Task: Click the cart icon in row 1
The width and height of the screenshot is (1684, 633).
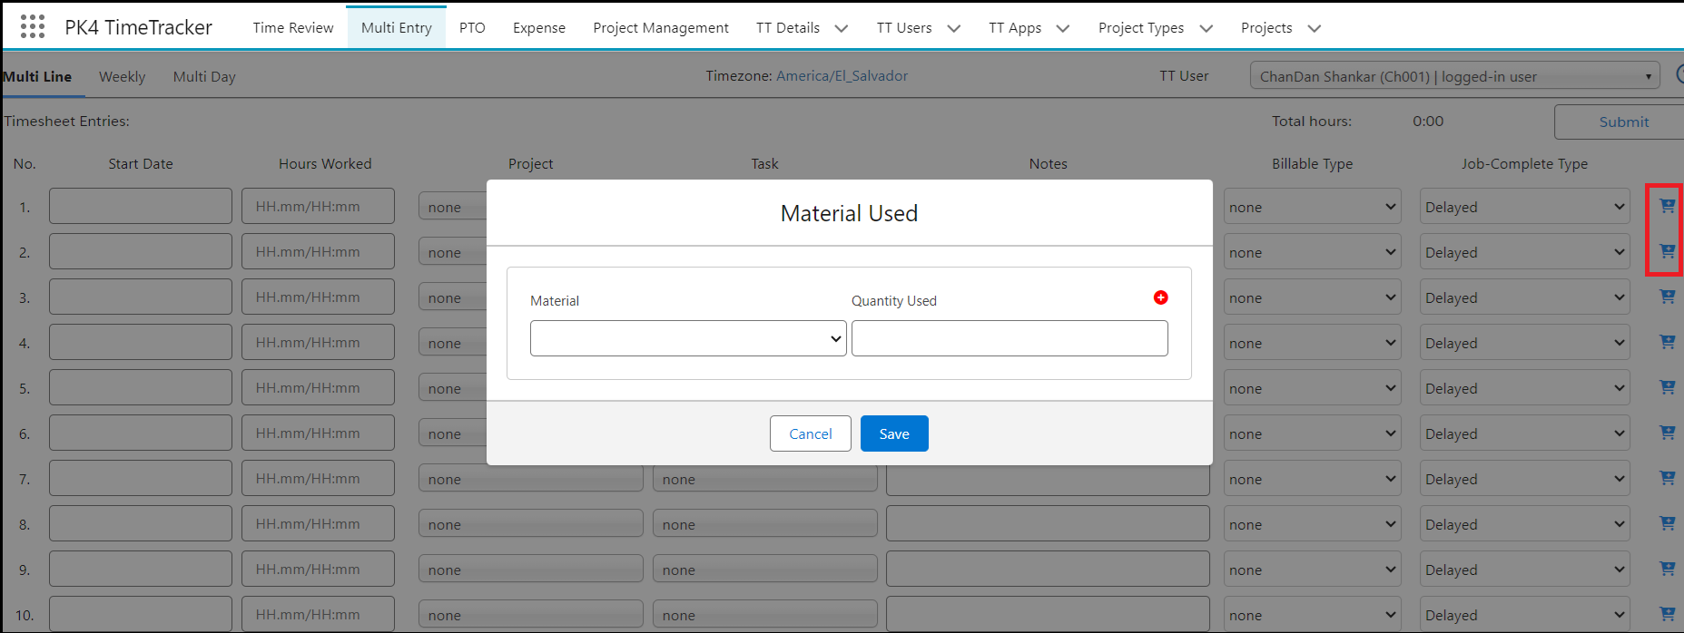Action: click(1667, 206)
